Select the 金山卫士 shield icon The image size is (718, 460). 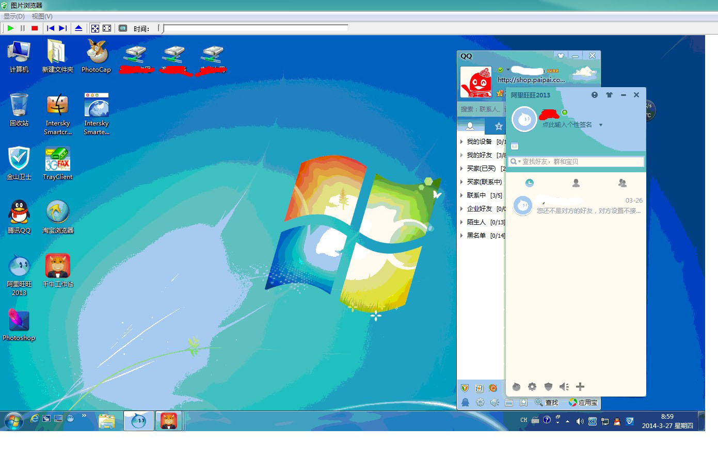click(19, 164)
